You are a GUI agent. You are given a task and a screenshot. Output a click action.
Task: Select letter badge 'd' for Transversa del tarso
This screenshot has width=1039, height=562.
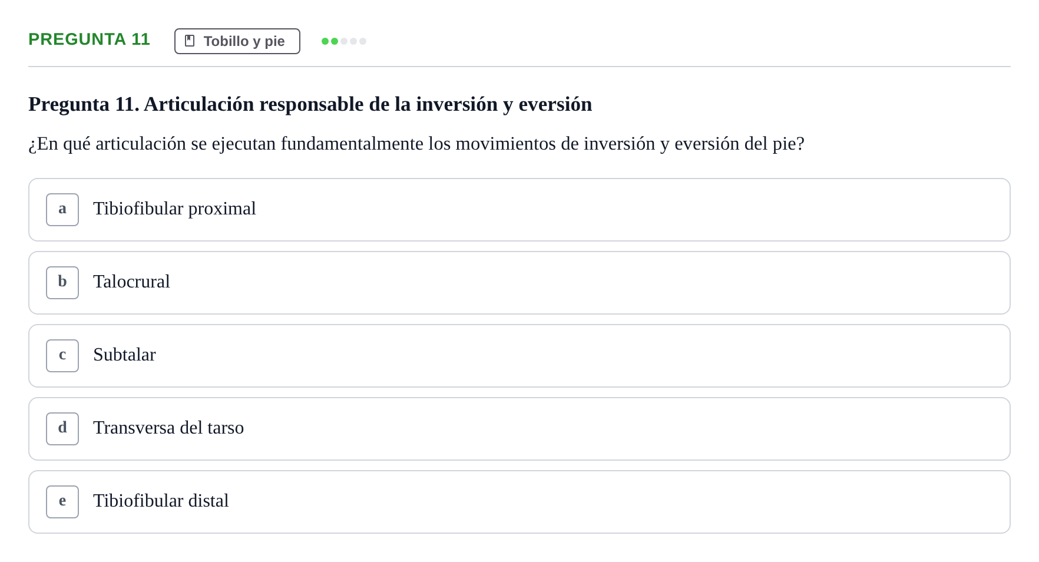pos(62,429)
